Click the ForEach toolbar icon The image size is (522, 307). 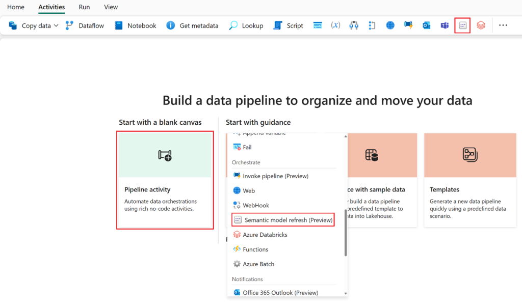click(372, 25)
